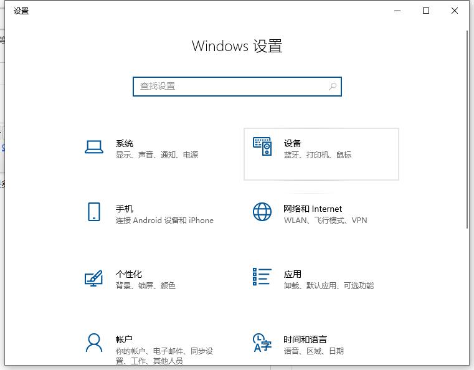Open the 帐户 settings title
Image resolution: width=474 pixels, height=370 pixels.
(x=124, y=339)
